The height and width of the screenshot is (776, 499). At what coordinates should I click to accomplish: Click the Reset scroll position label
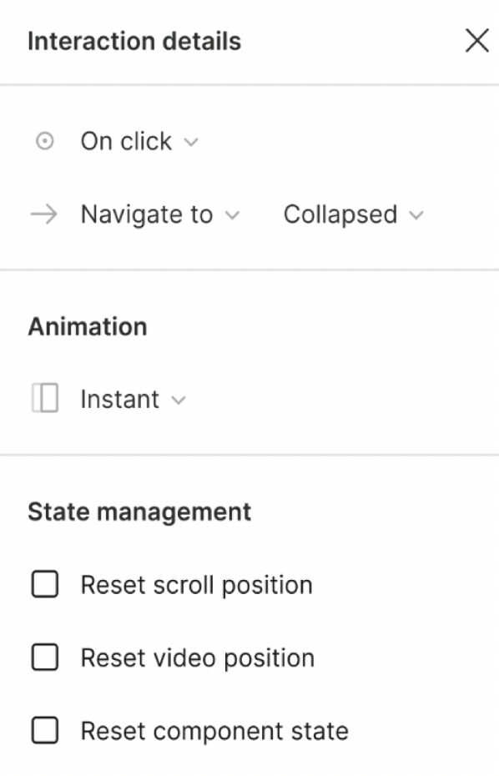[x=197, y=585]
